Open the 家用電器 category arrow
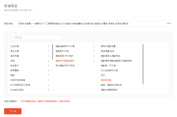 point(49,70)
